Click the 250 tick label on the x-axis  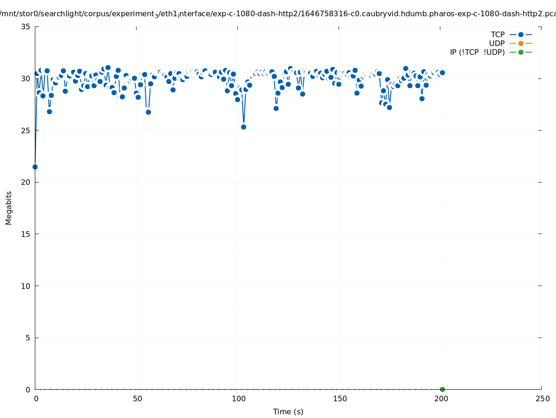click(x=542, y=398)
